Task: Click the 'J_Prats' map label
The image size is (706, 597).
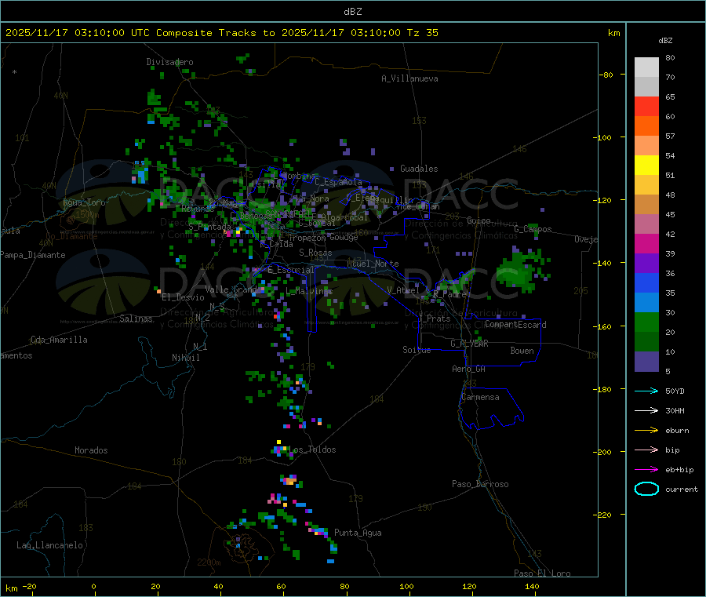Action: (x=434, y=319)
